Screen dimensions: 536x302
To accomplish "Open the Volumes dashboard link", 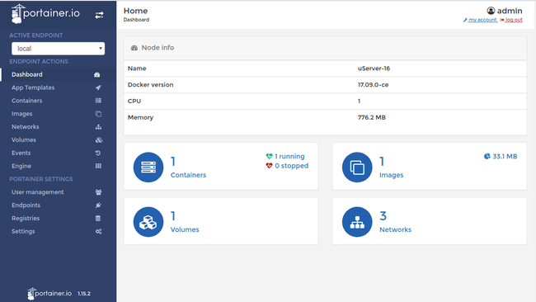I will pyautogui.click(x=185, y=229).
